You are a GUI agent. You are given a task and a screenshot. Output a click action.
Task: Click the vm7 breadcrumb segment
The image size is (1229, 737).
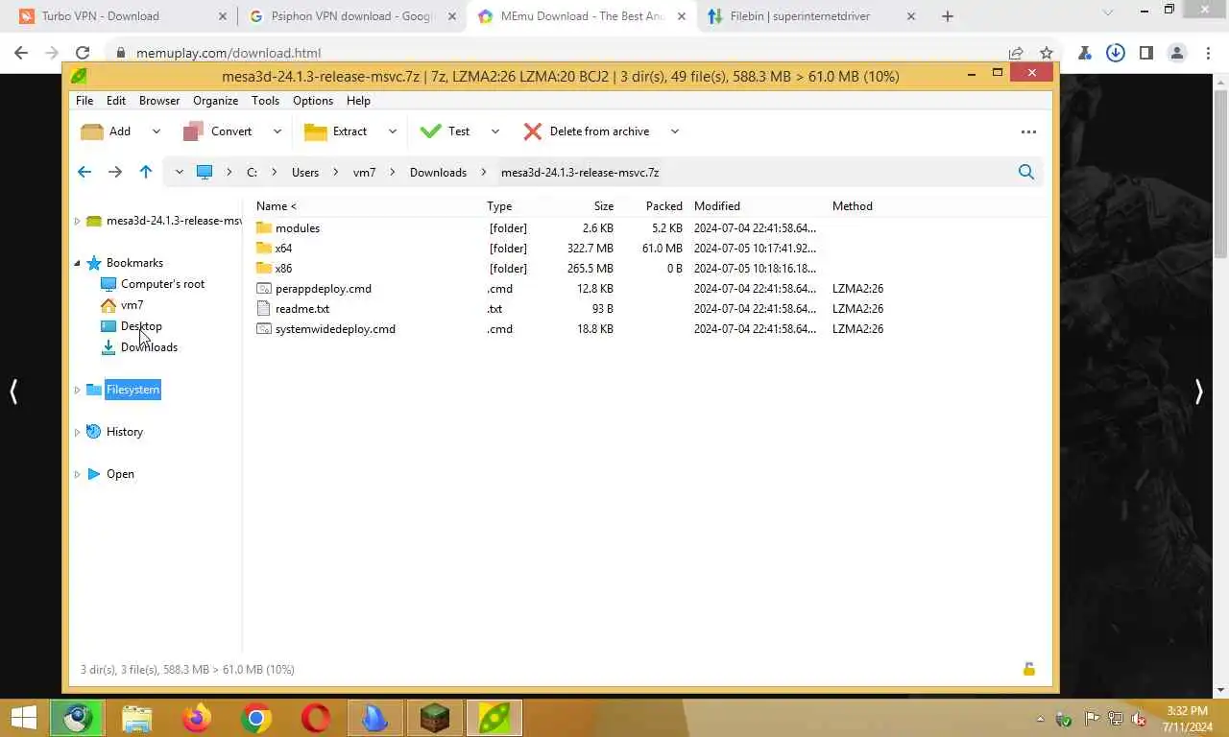pos(364,172)
